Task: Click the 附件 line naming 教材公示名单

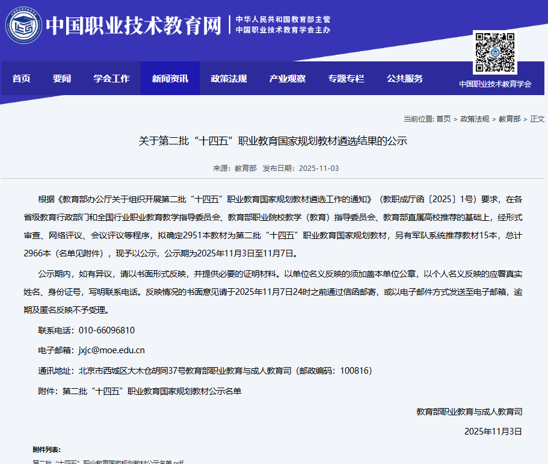Action: 140,391
